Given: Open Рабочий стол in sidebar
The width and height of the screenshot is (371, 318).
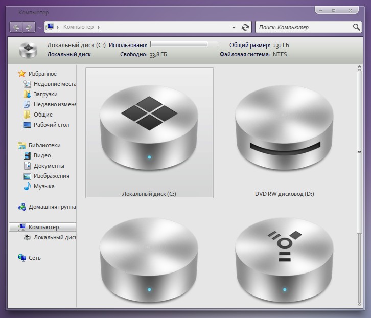Looking at the screenshot, I should [51, 125].
